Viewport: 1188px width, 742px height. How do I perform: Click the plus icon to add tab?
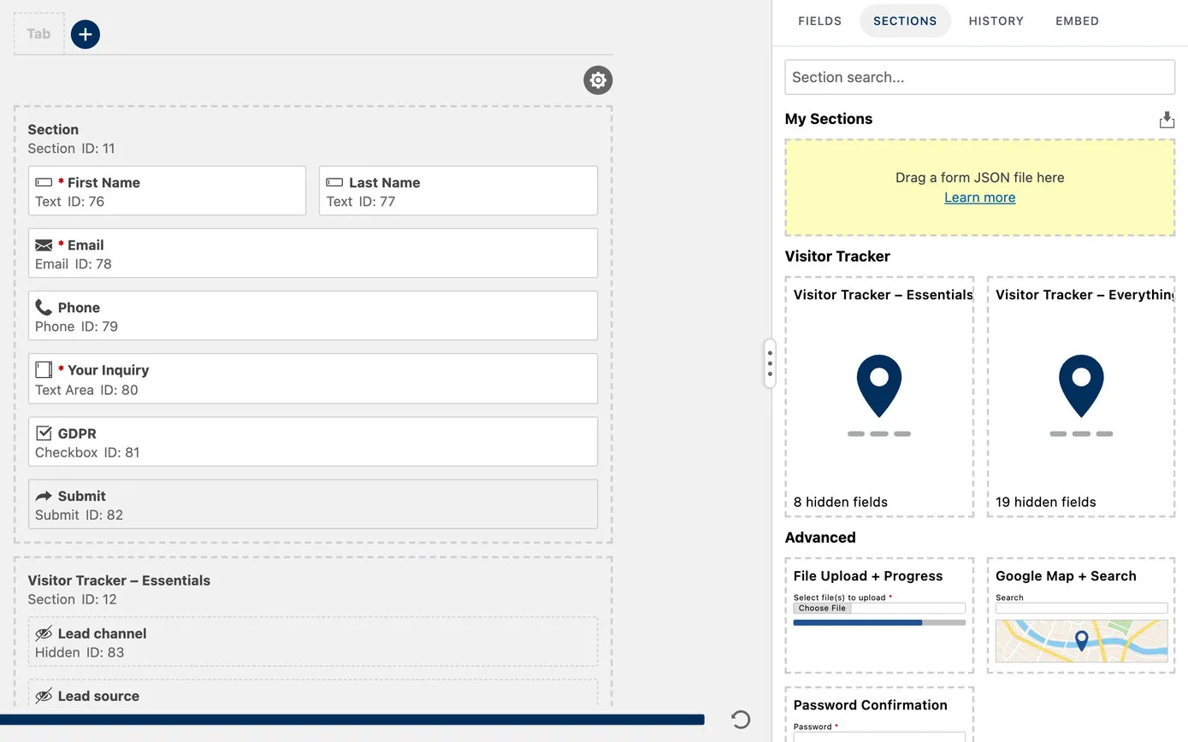tap(86, 34)
